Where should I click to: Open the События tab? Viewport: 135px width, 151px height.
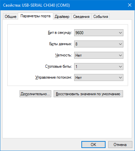click(x=101, y=17)
